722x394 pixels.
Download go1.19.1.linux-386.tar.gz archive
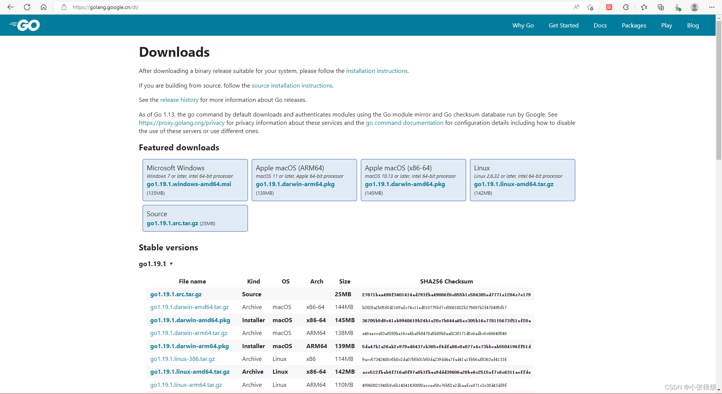[x=182, y=359]
